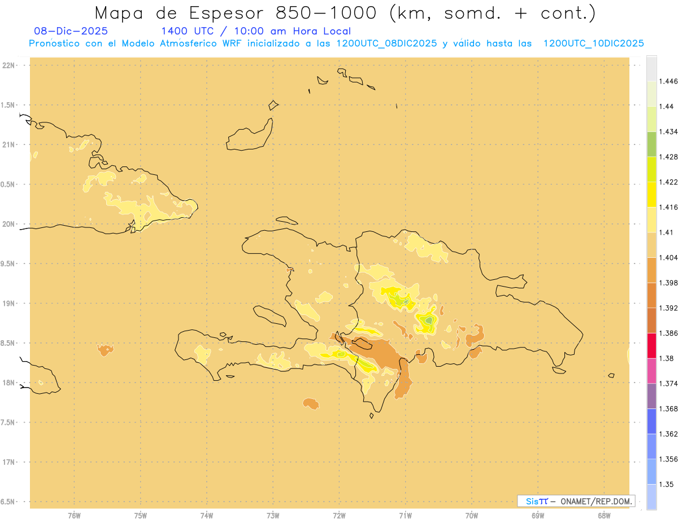Click the colorbar value 1.35
The image size is (678, 523).
pos(667,484)
